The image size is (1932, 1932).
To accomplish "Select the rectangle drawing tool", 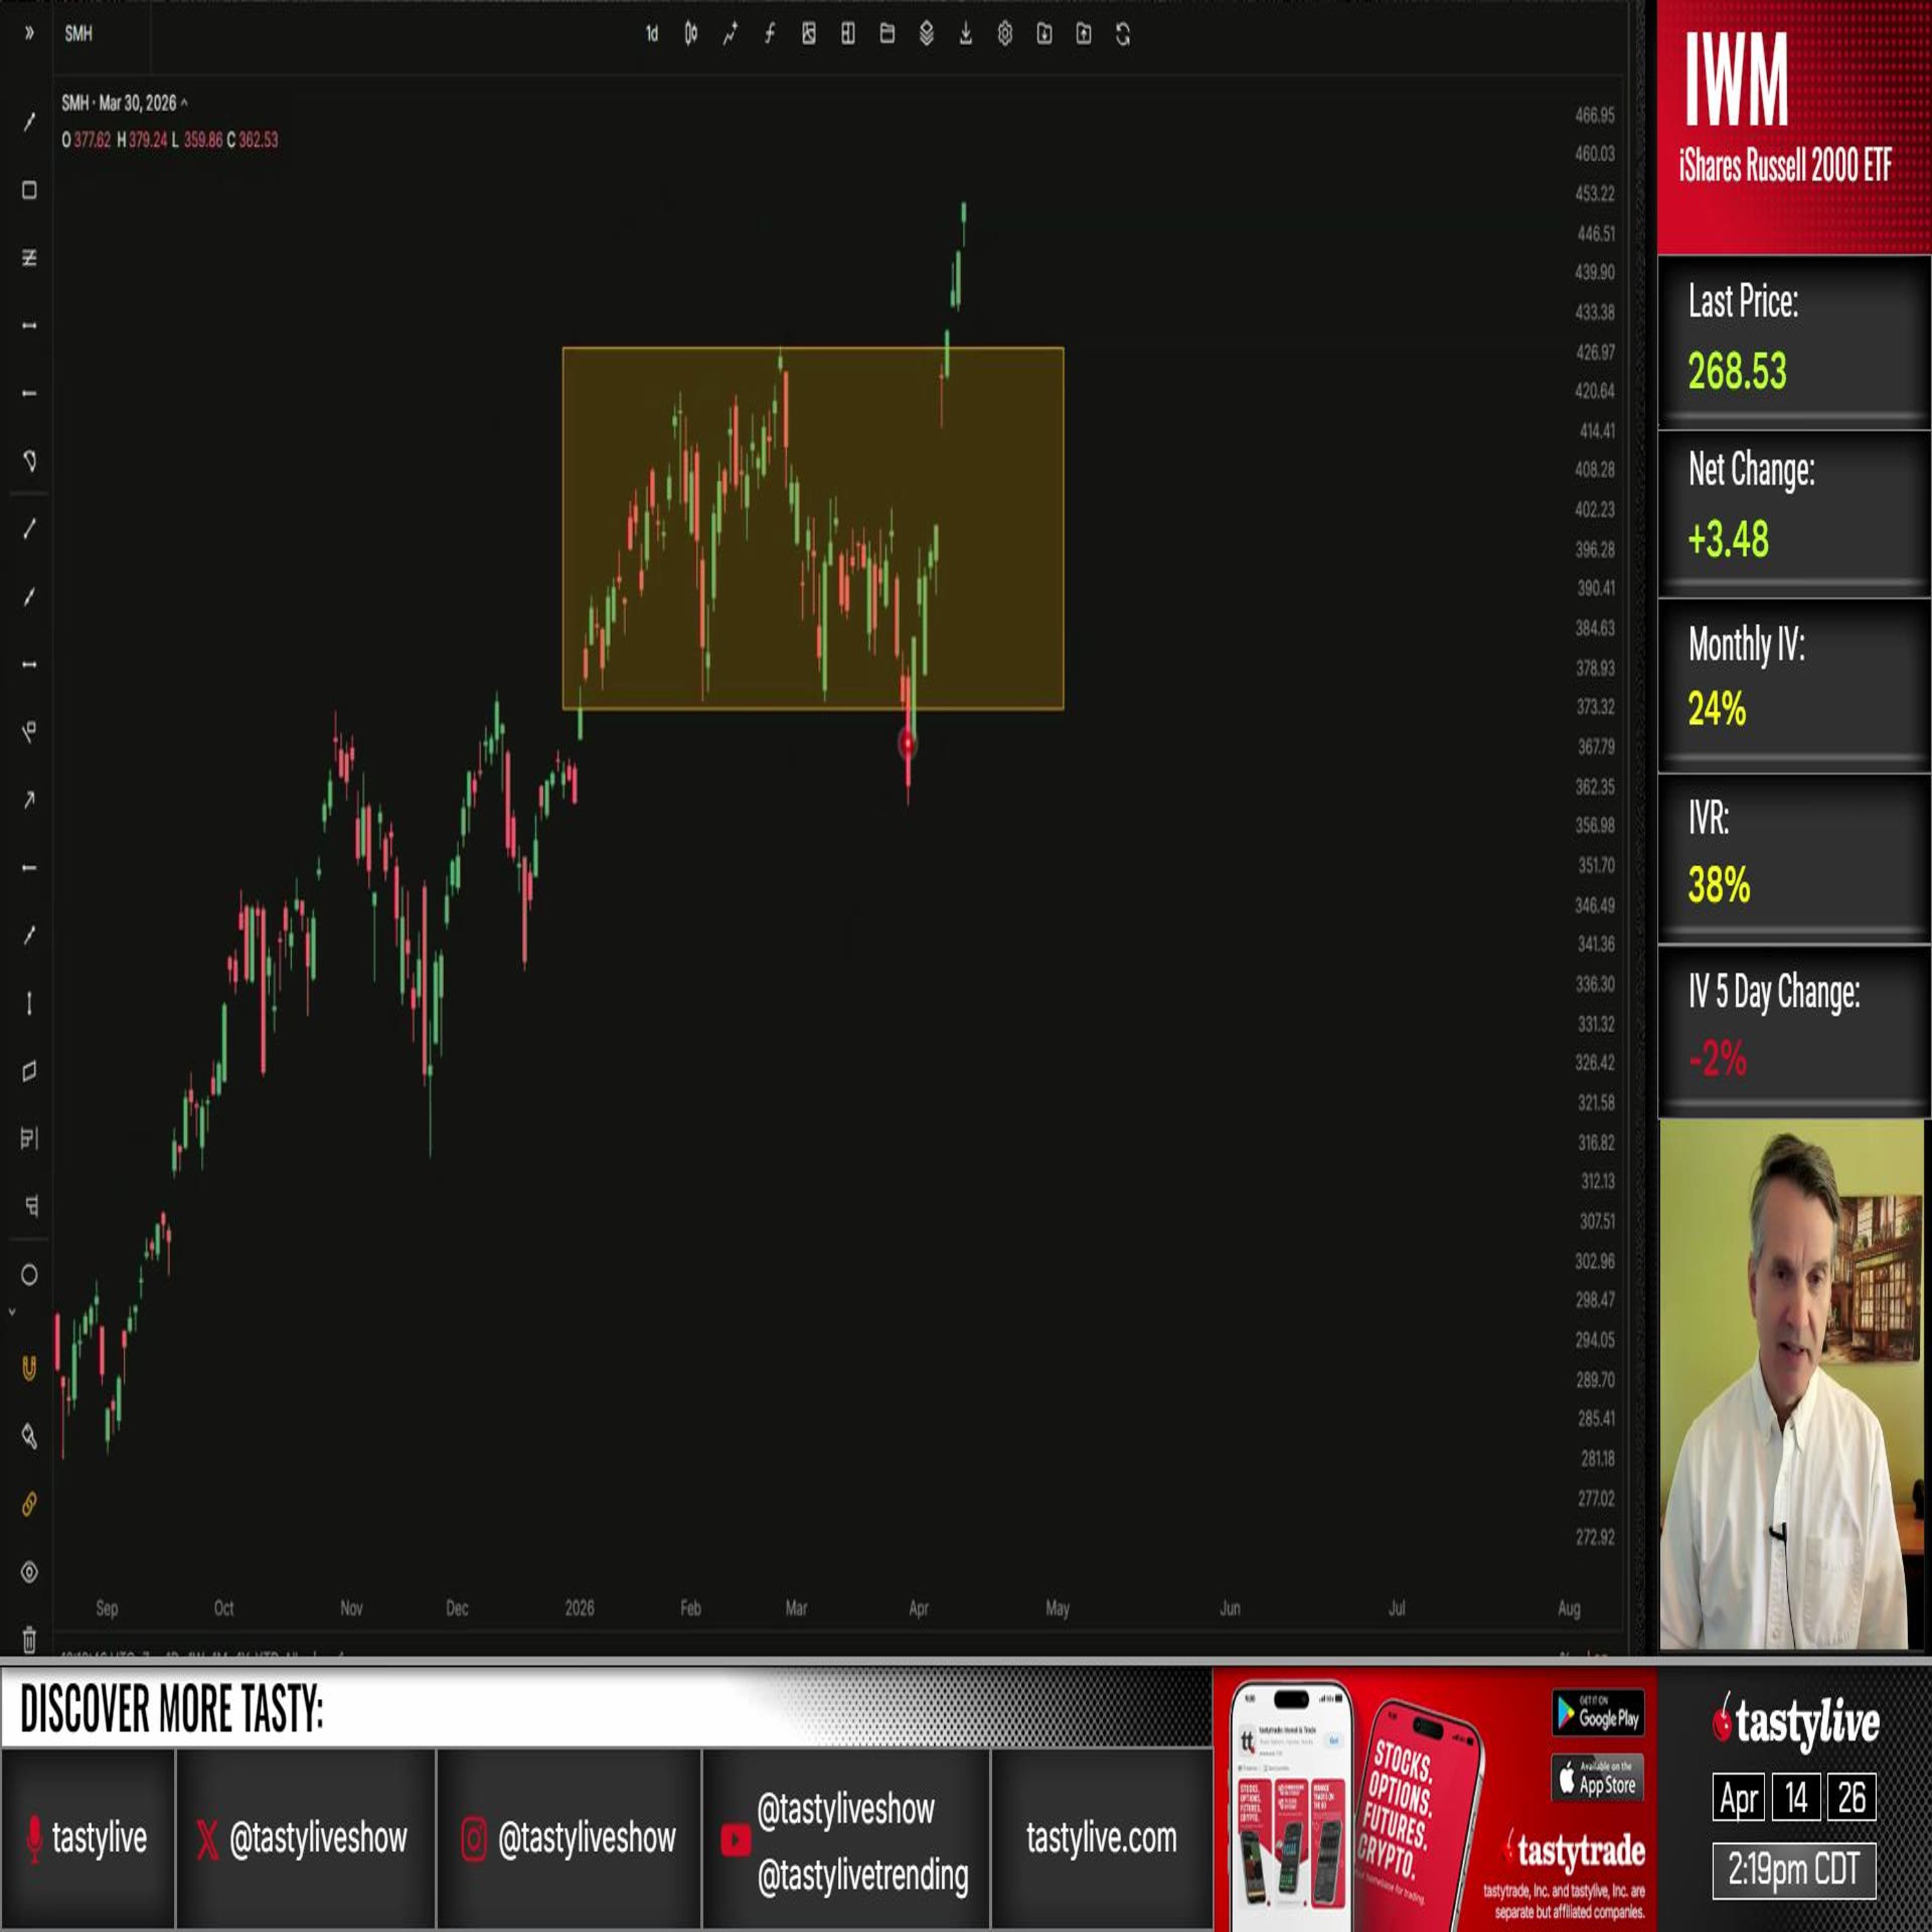I will [x=29, y=190].
